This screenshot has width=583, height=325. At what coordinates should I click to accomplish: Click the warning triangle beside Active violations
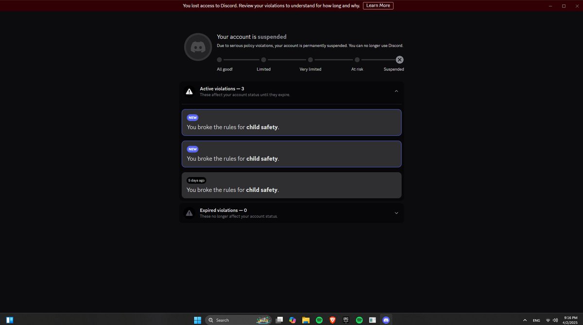click(x=189, y=91)
